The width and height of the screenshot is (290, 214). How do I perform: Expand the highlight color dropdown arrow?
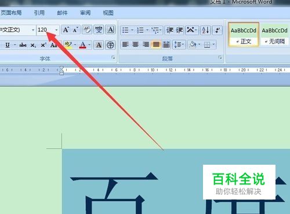coord(75,45)
